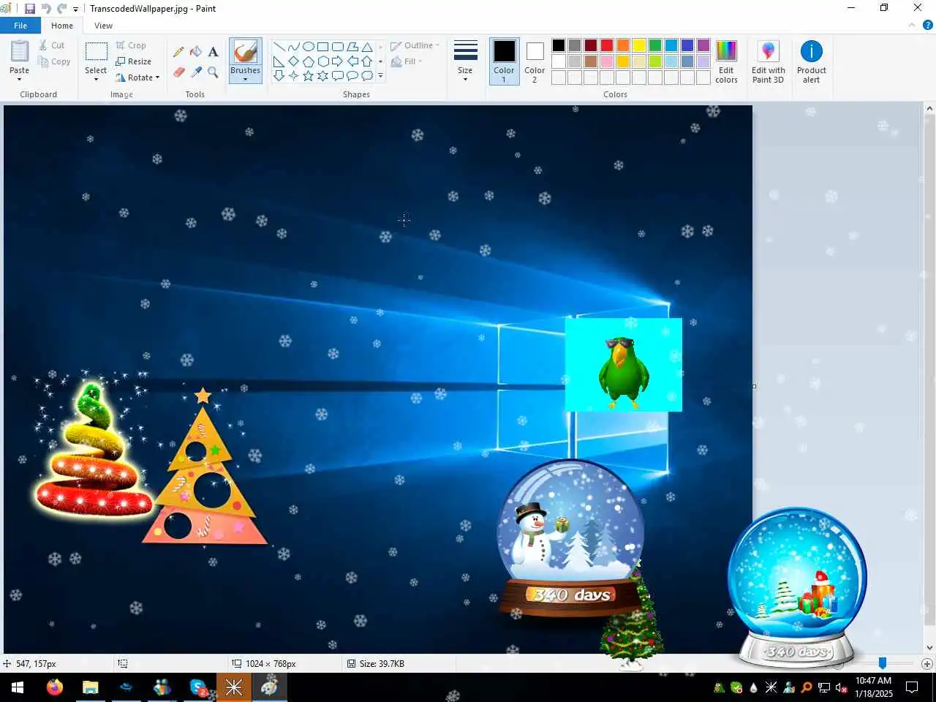Choose the Triangle shape
The height and width of the screenshot is (702, 936).
pyautogui.click(x=367, y=47)
